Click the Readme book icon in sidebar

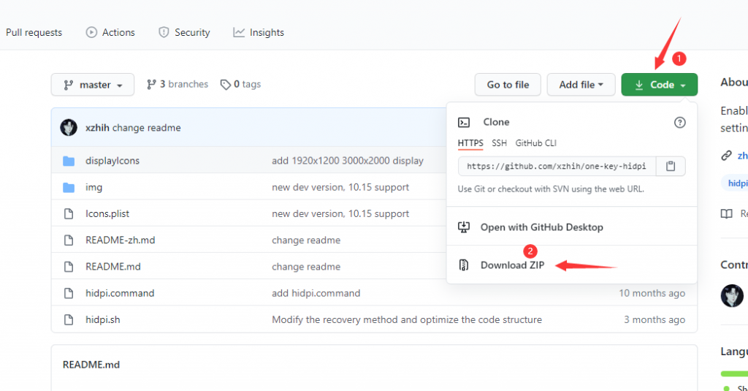click(727, 213)
